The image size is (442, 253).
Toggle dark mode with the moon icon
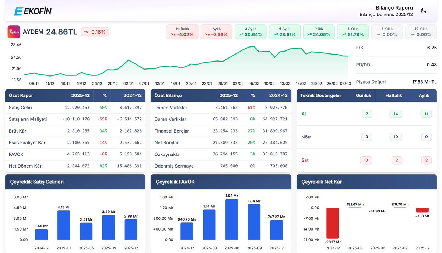pos(424,11)
